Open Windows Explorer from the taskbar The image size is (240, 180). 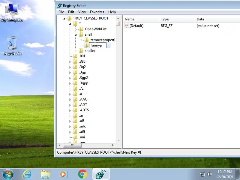tap(45, 175)
